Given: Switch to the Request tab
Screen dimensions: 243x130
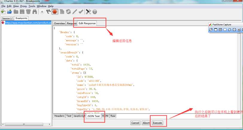Looking at the screenshot, I should [72, 23].
